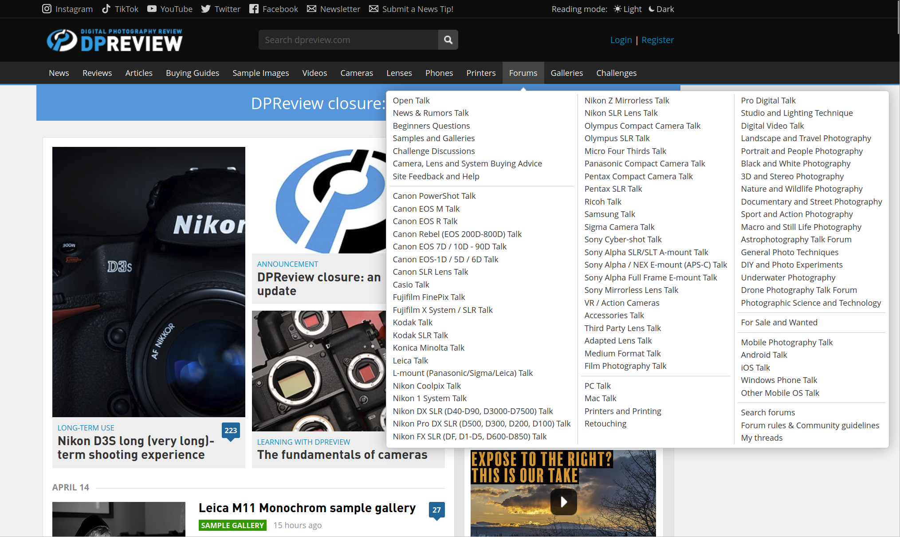
Task: Open My threads link
Action: (762, 438)
